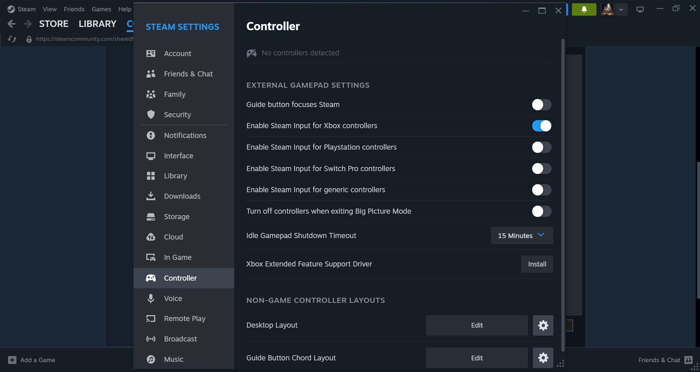
Task: Toggle Guide button focuses Steam
Action: (541, 105)
